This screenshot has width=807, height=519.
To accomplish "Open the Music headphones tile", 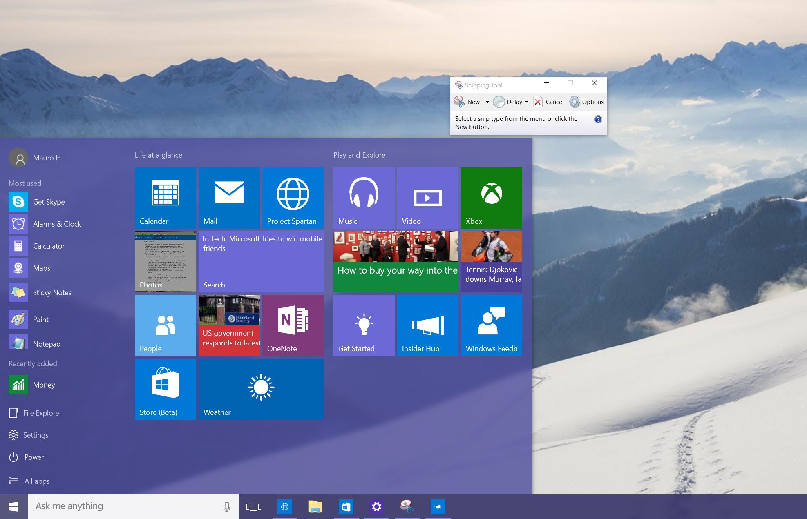I will click(364, 198).
